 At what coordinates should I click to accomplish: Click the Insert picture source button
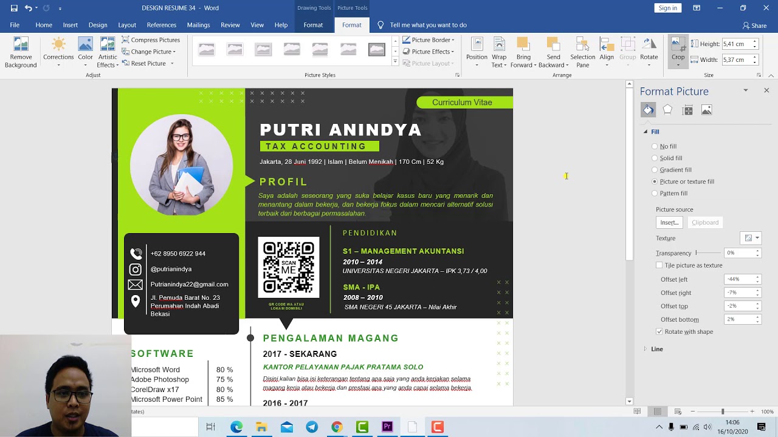point(669,222)
